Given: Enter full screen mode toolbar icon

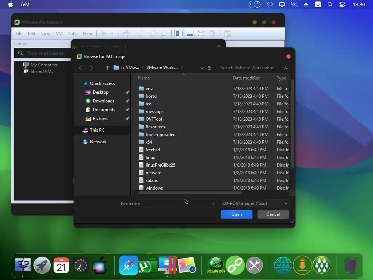Looking at the screenshot, I should pos(201,34).
